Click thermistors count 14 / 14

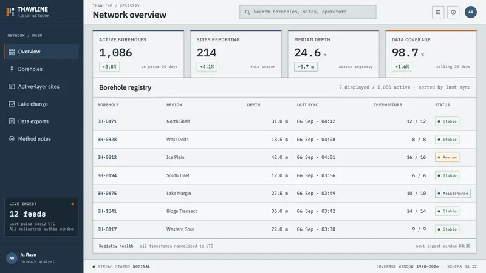pyautogui.click(x=416, y=211)
